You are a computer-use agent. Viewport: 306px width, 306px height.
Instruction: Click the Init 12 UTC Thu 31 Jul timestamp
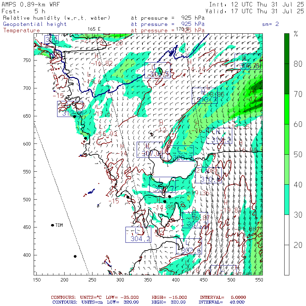click(x=256, y=4)
